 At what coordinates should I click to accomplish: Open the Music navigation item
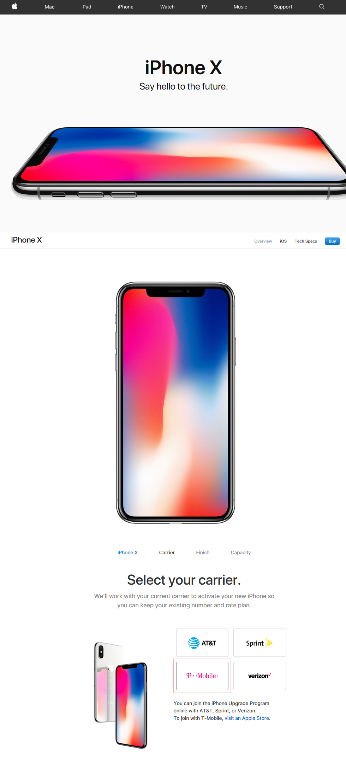pos(240,7)
